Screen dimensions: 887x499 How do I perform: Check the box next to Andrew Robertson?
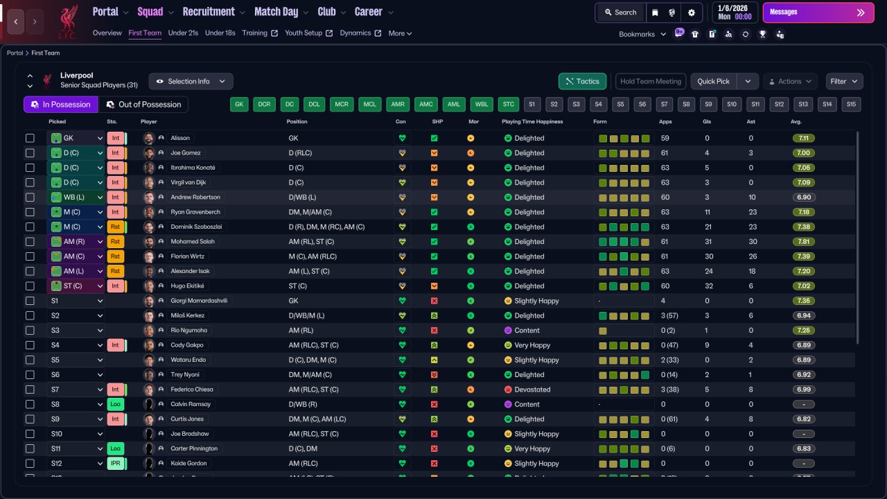point(30,198)
